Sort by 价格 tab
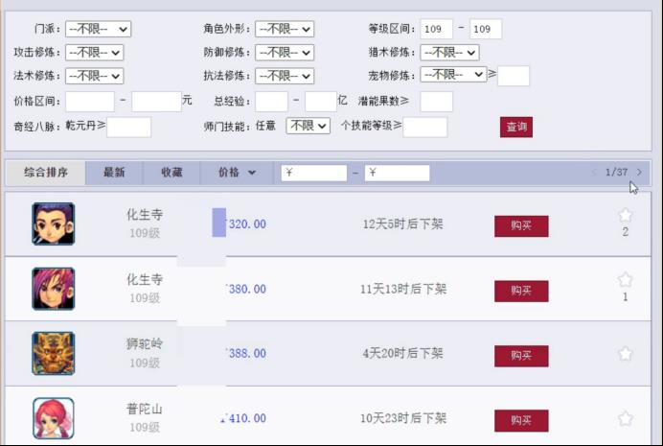The width and height of the screenshot is (663, 446). (237, 173)
